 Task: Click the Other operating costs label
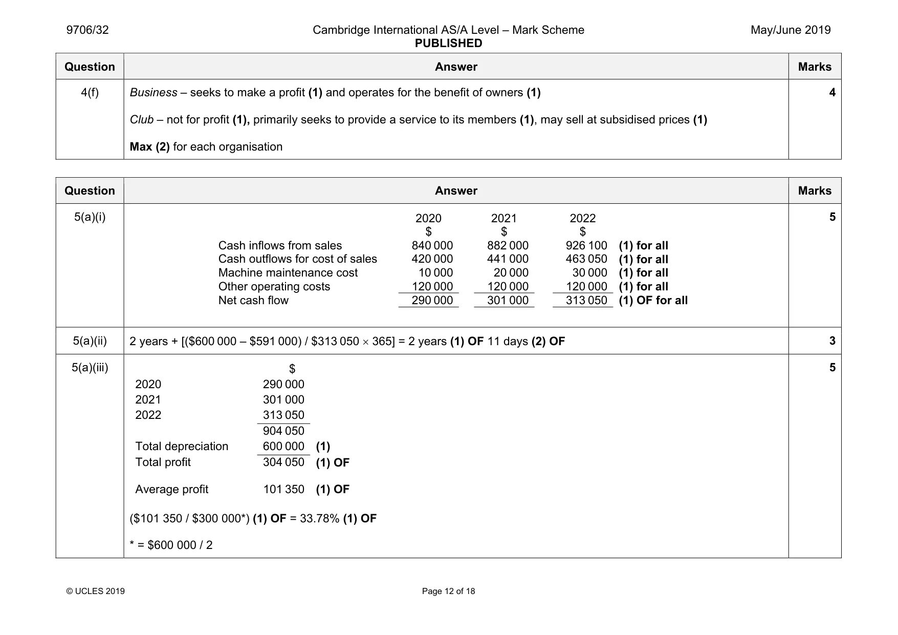[x=274, y=286]
